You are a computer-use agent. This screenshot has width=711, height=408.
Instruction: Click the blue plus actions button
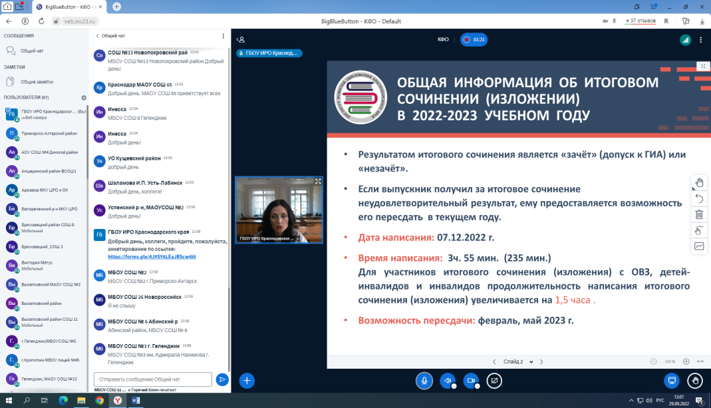tap(247, 380)
